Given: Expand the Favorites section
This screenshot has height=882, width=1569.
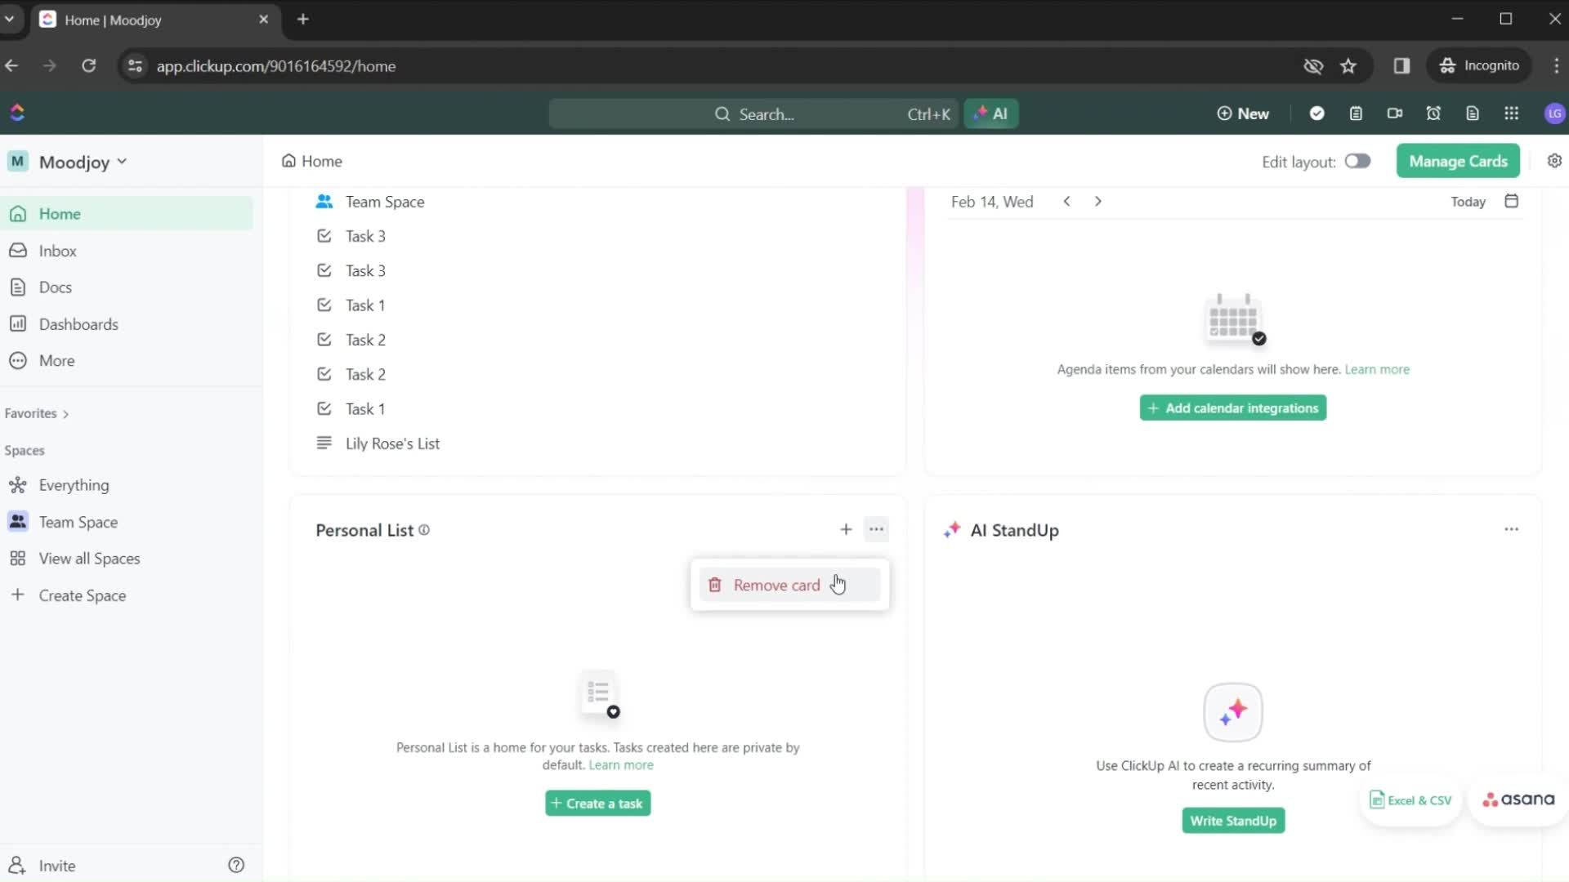Looking at the screenshot, I should pos(65,413).
